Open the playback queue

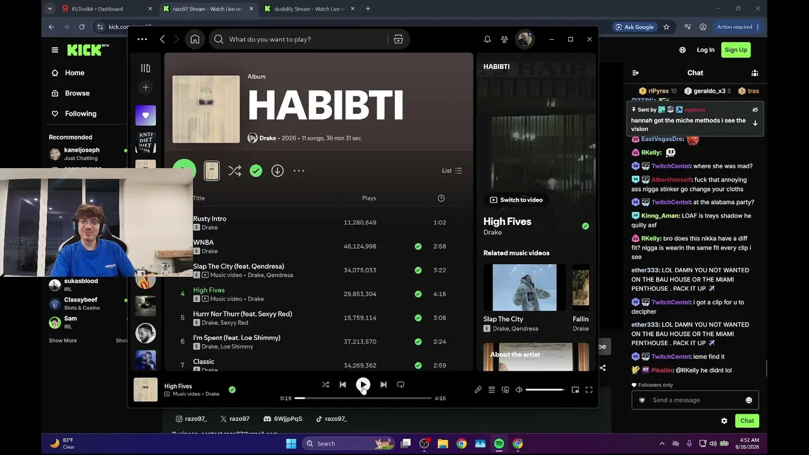[492, 390]
